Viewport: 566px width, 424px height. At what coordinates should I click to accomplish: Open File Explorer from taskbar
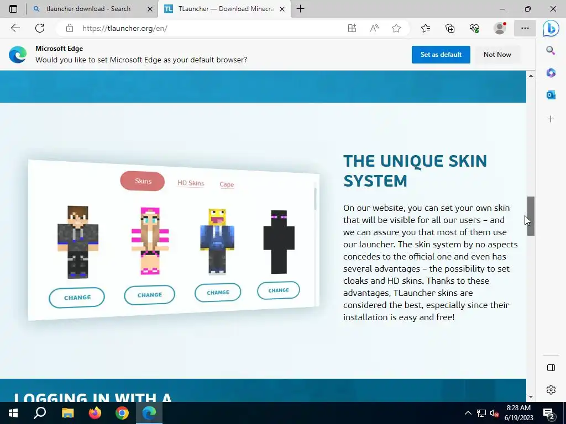[67, 413]
